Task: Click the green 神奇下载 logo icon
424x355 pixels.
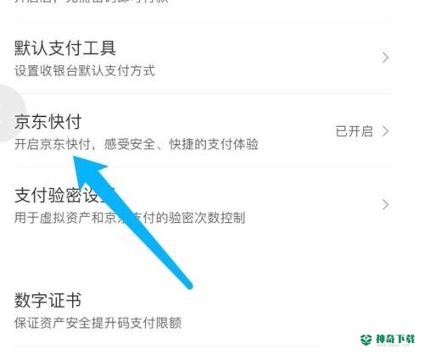Action: pos(366,339)
